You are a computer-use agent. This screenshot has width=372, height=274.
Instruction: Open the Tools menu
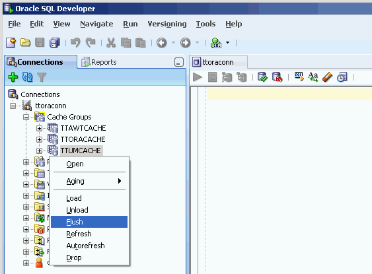point(205,24)
